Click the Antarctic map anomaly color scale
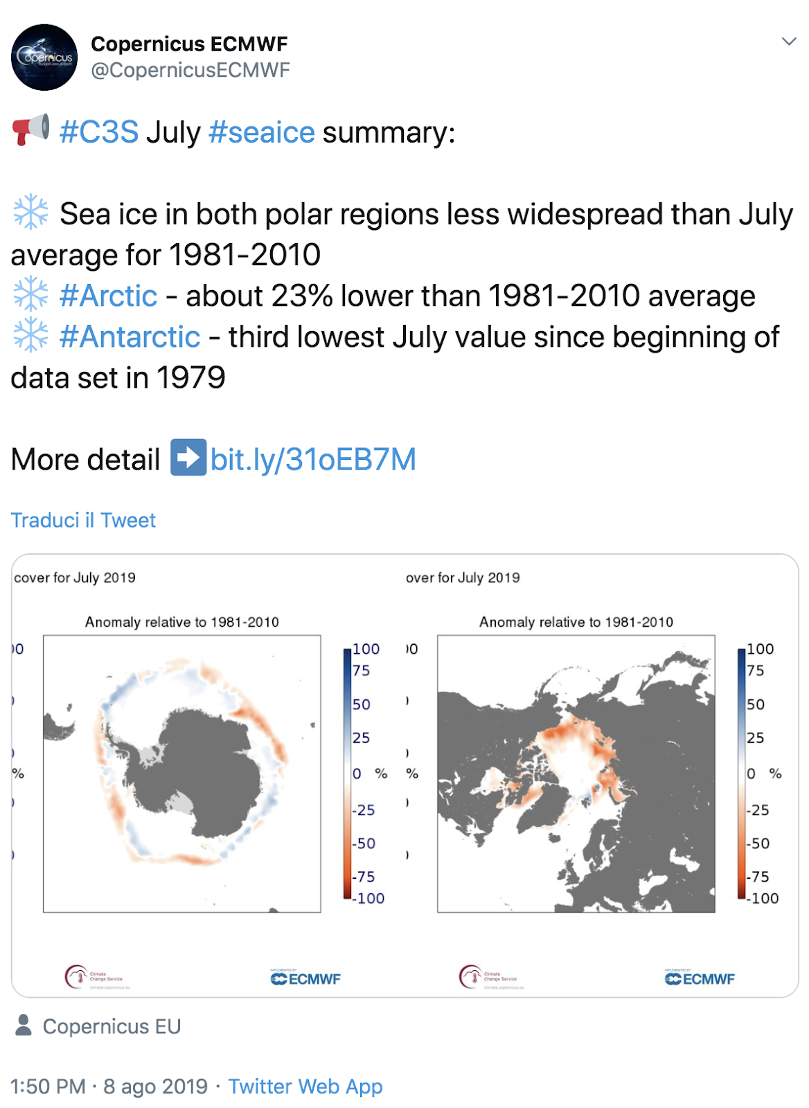809x1108 pixels. [348, 774]
